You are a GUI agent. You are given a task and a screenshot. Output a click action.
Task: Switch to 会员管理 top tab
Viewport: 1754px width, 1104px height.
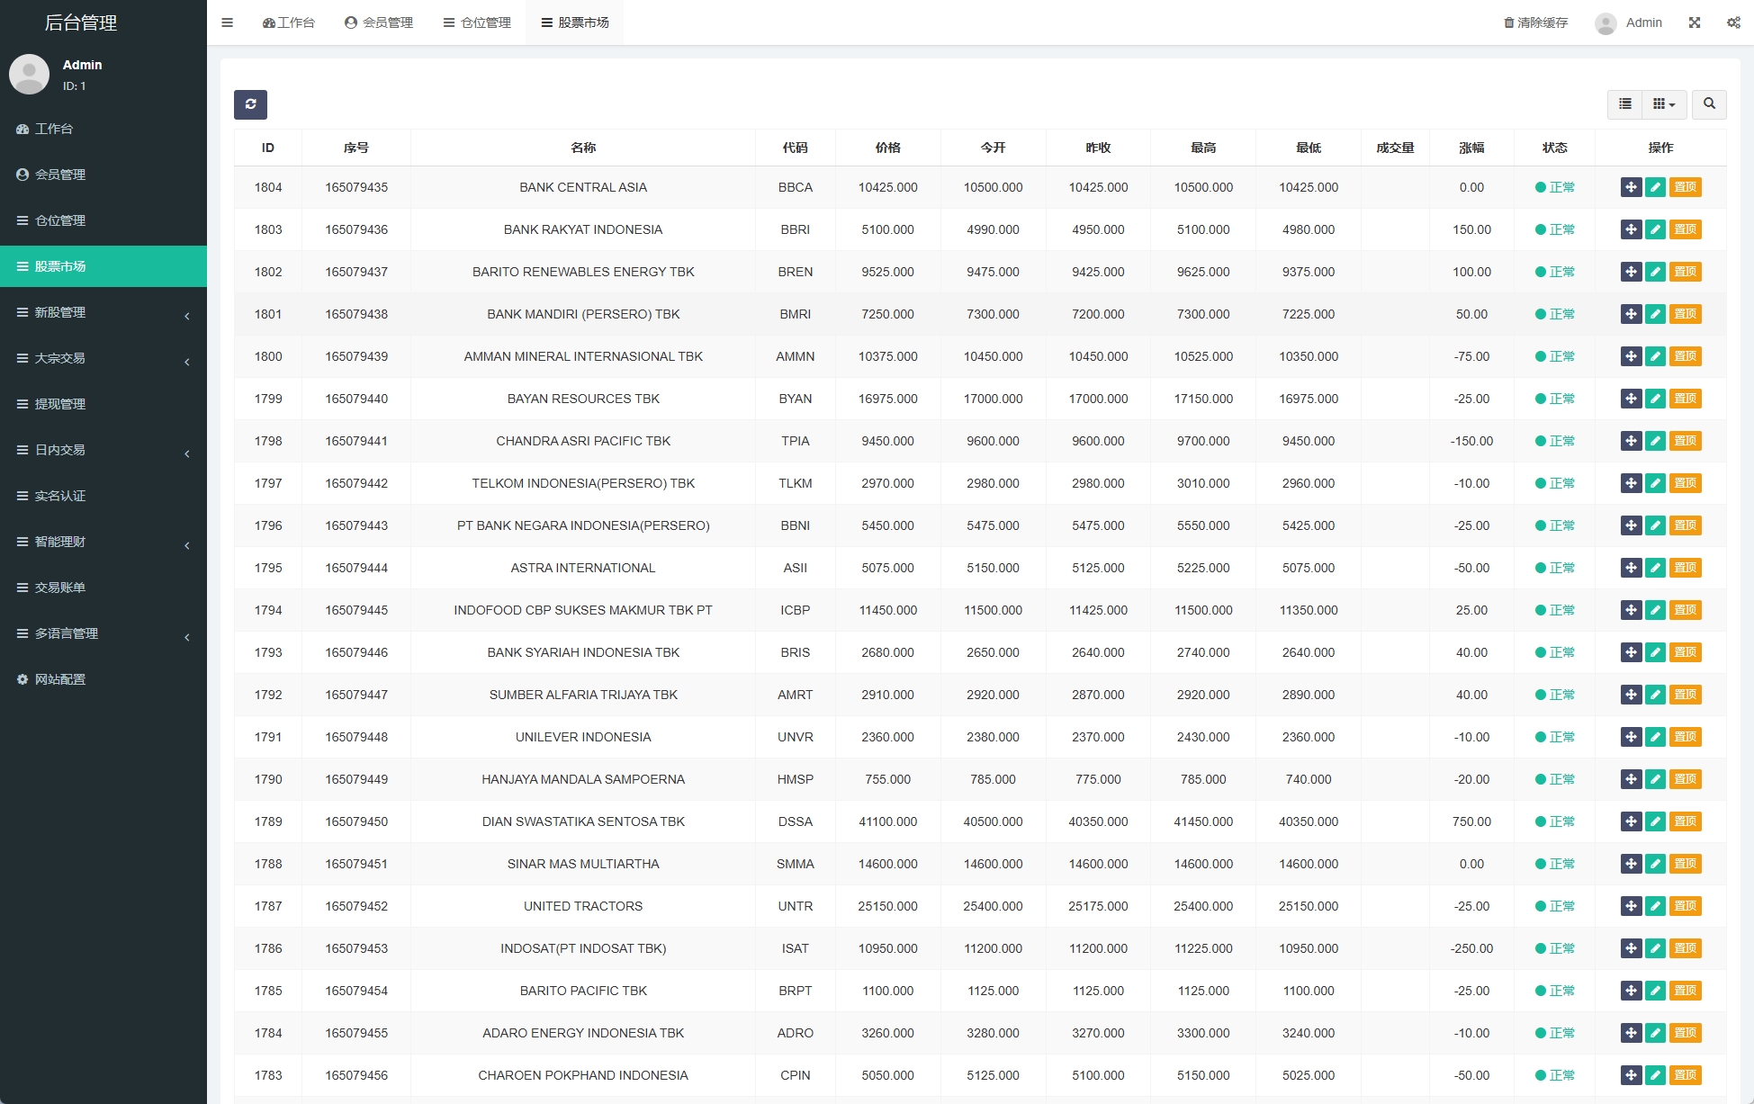tap(379, 22)
